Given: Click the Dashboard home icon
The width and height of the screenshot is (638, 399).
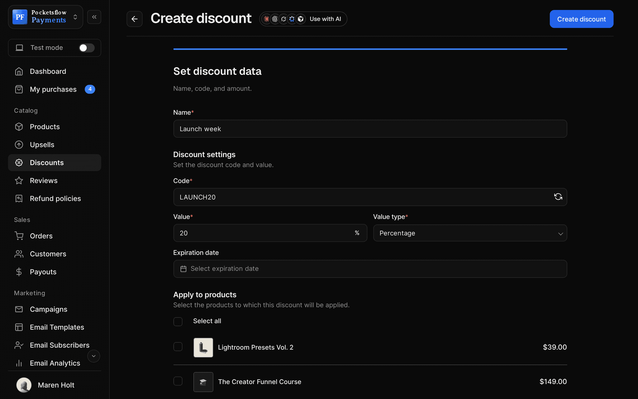Looking at the screenshot, I should pyautogui.click(x=19, y=71).
